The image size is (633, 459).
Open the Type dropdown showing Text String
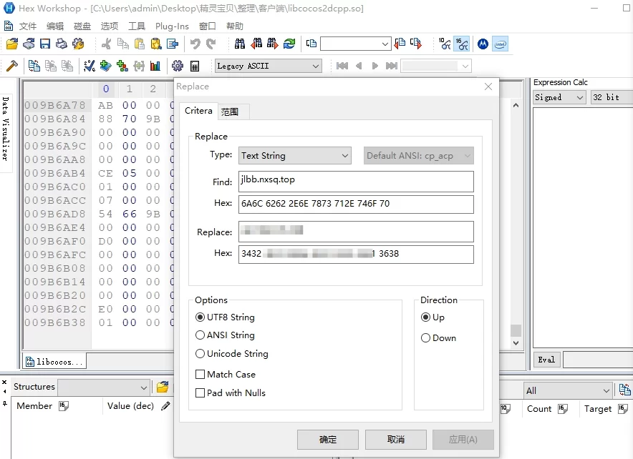click(x=294, y=155)
